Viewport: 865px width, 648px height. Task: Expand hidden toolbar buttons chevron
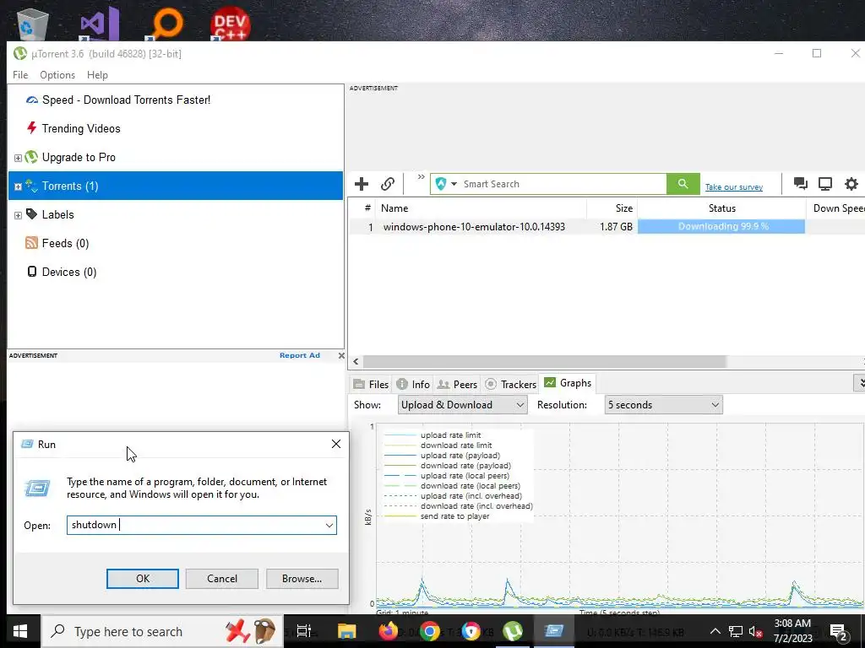(x=421, y=177)
